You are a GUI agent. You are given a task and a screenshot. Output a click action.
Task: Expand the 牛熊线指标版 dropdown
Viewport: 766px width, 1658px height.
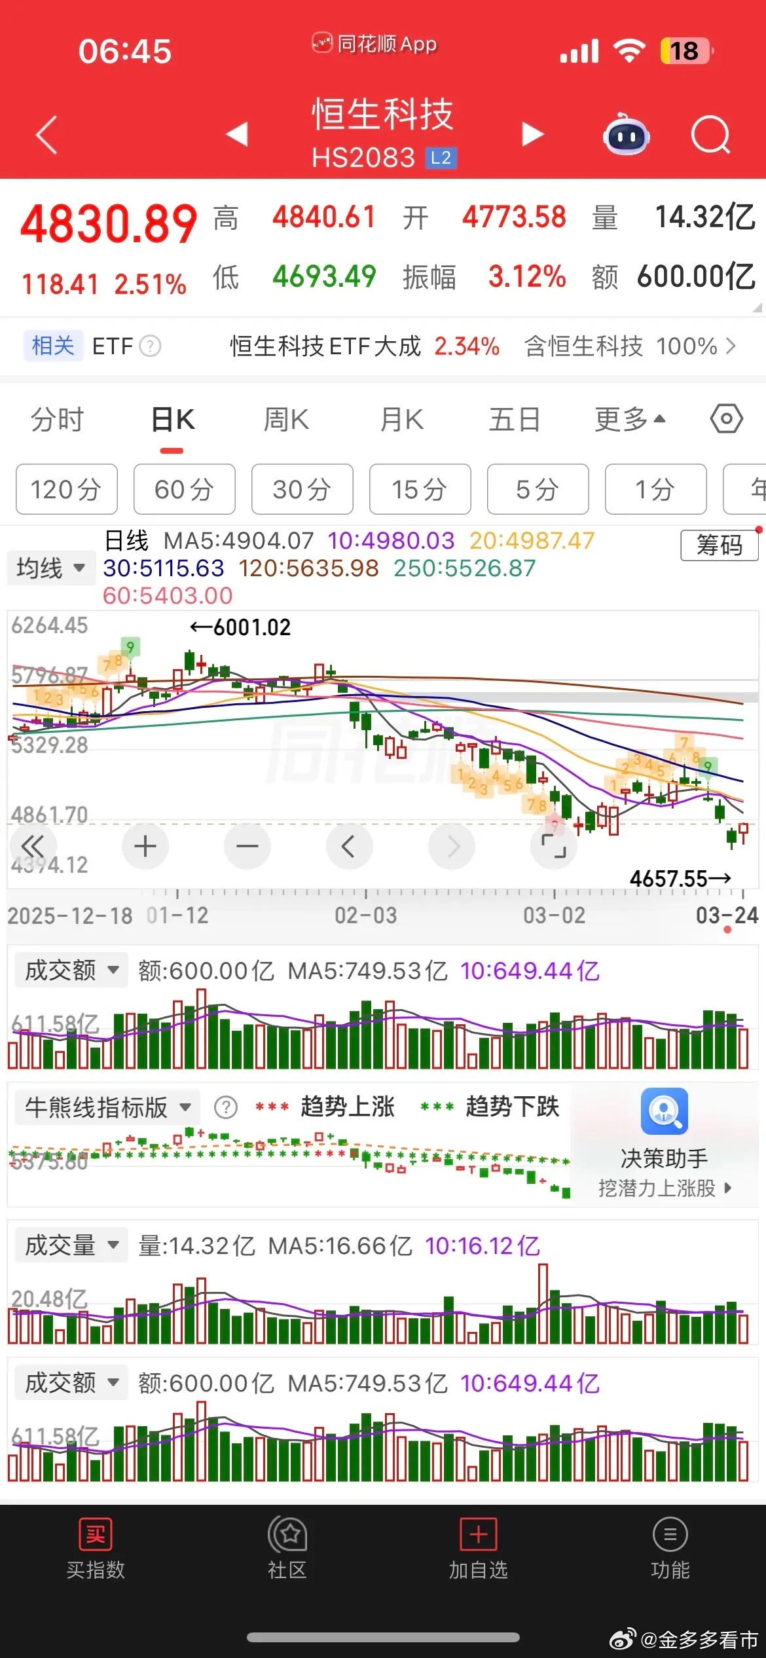click(x=107, y=1107)
